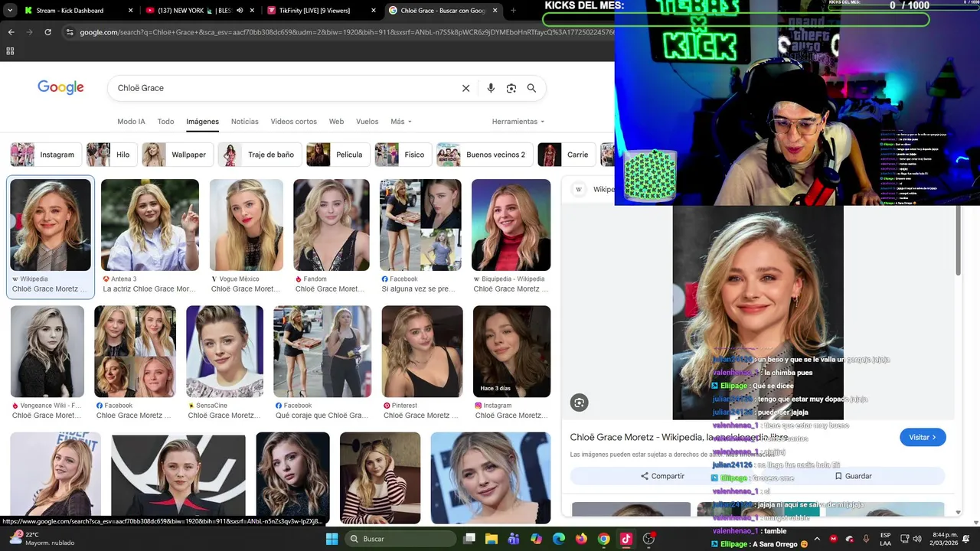
Task: Select the Wallpaper filter chip
Action: (177, 155)
